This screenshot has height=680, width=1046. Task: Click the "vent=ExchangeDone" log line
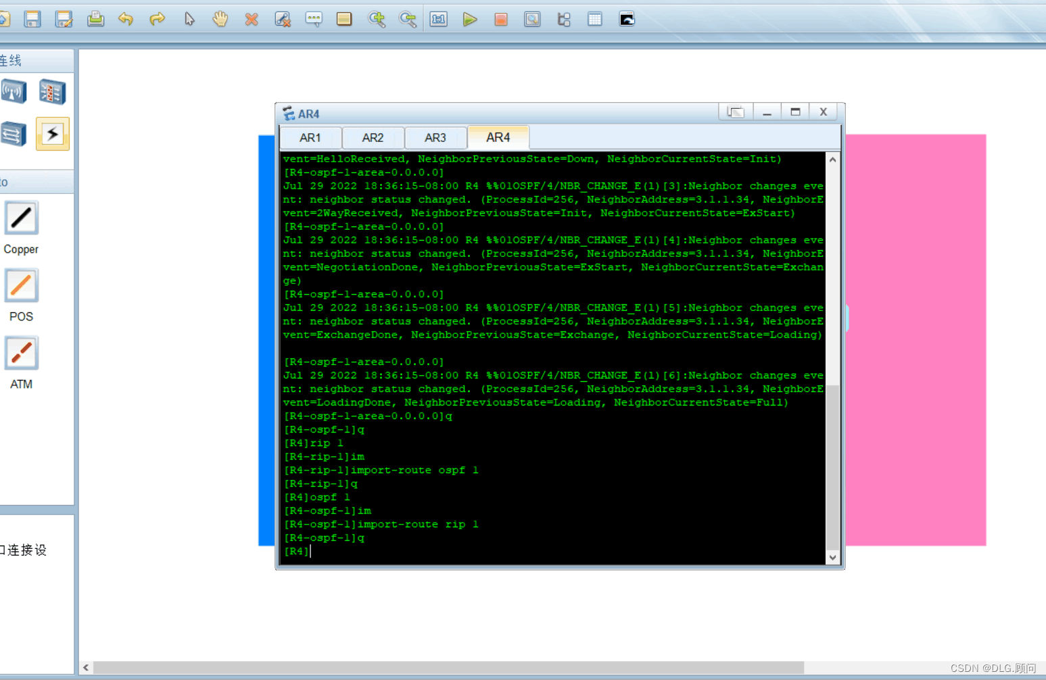point(552,335)
